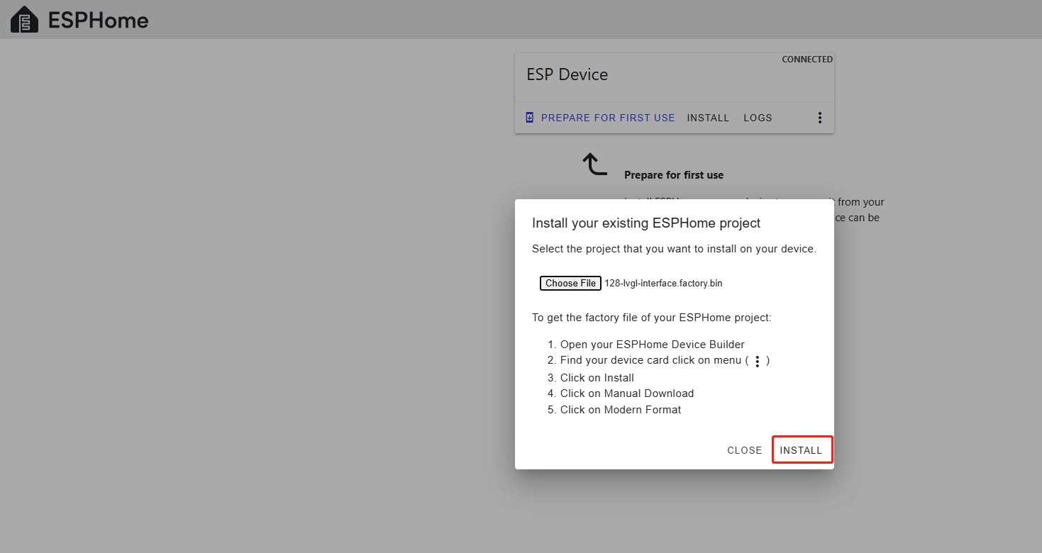
Task: Dismiss the dialog with the CLOSE button
Action: pos(744,450)
